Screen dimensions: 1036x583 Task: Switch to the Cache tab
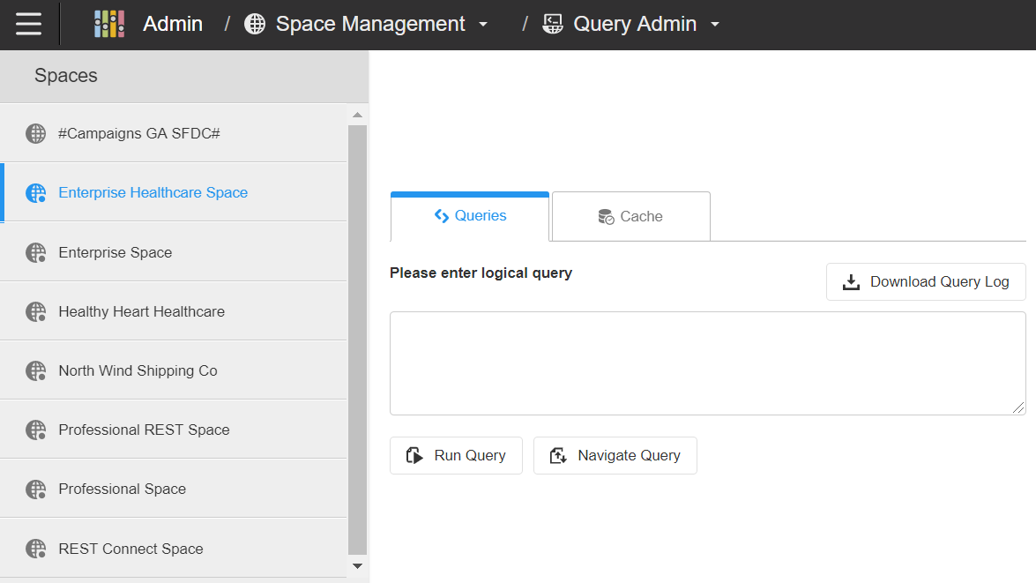[630, 217]
